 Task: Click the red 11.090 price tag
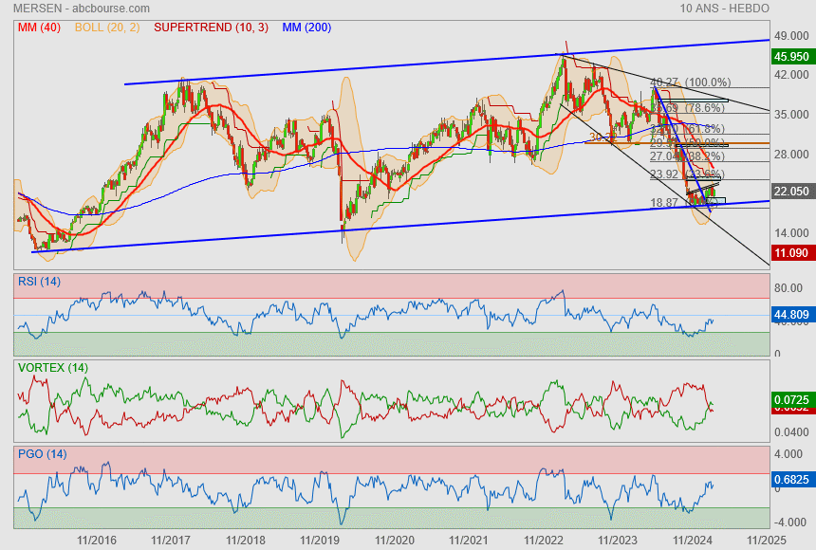tap(791, 254)
